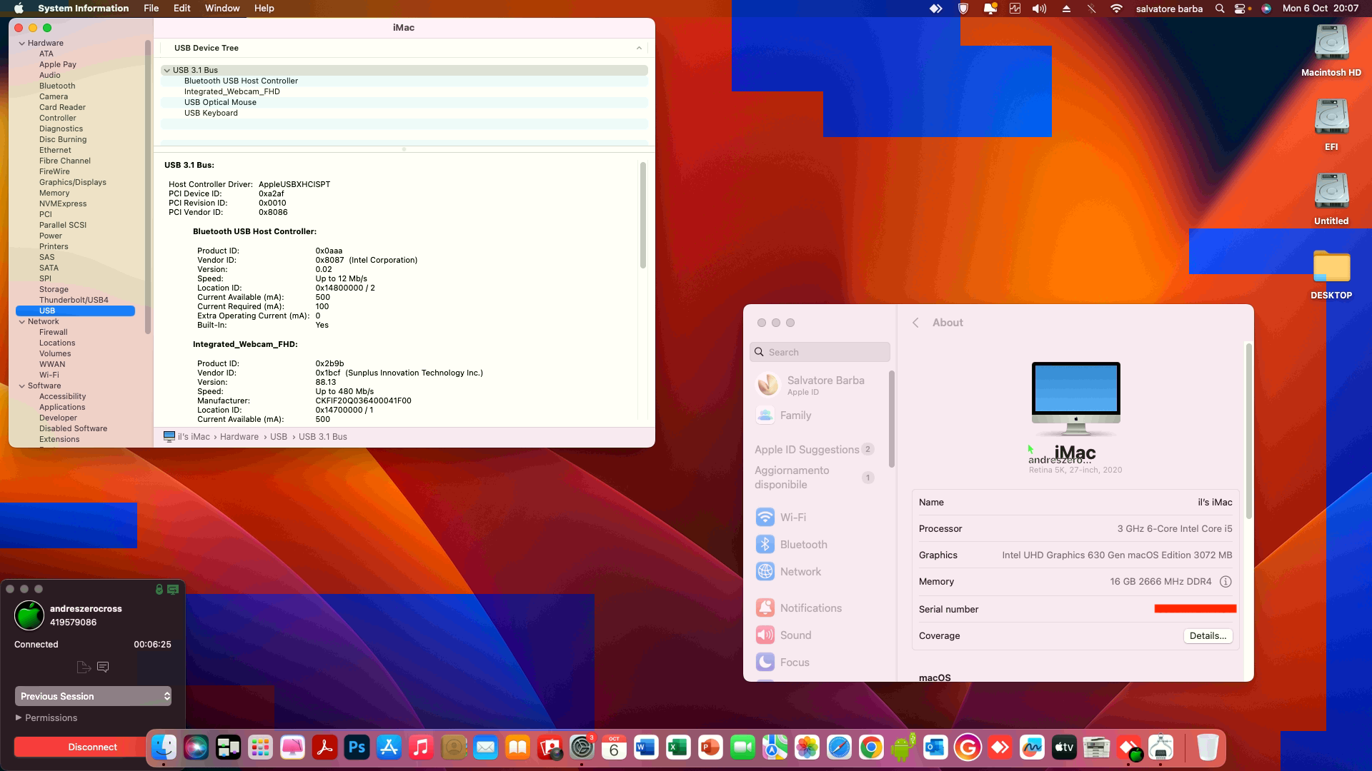1372x771 pixels.
Task: Click Hardware in the bottom path bar
Action: coord(239,437)
